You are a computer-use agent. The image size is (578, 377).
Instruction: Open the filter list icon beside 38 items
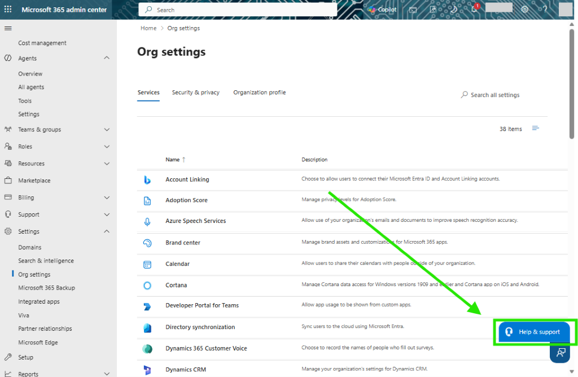(535, 128)
